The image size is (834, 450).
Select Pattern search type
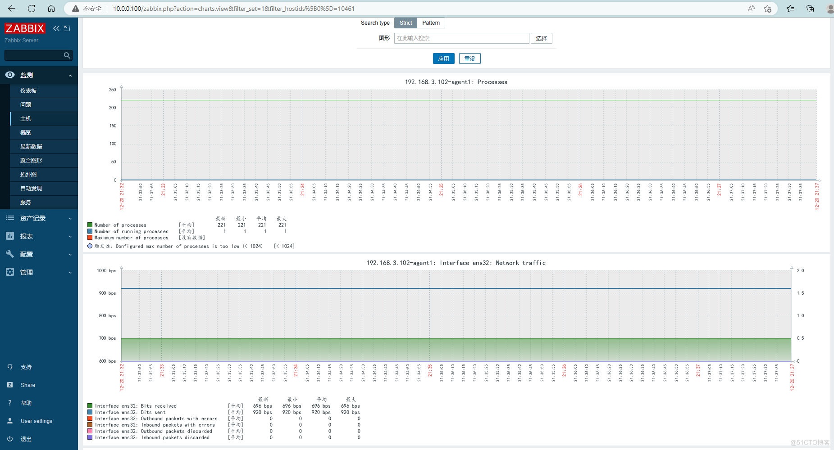point(431,23)
